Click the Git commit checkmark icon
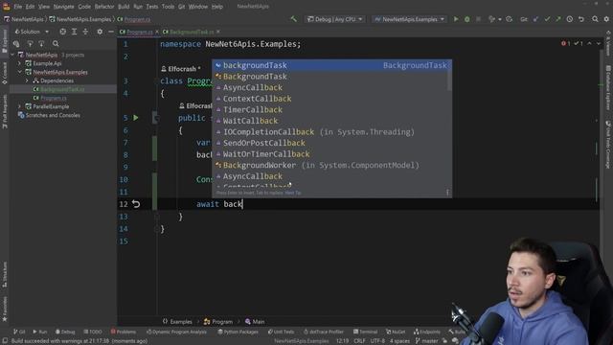The height and width of the screenshot is (345, 613). pyautogui.click(x=547, y=19)
